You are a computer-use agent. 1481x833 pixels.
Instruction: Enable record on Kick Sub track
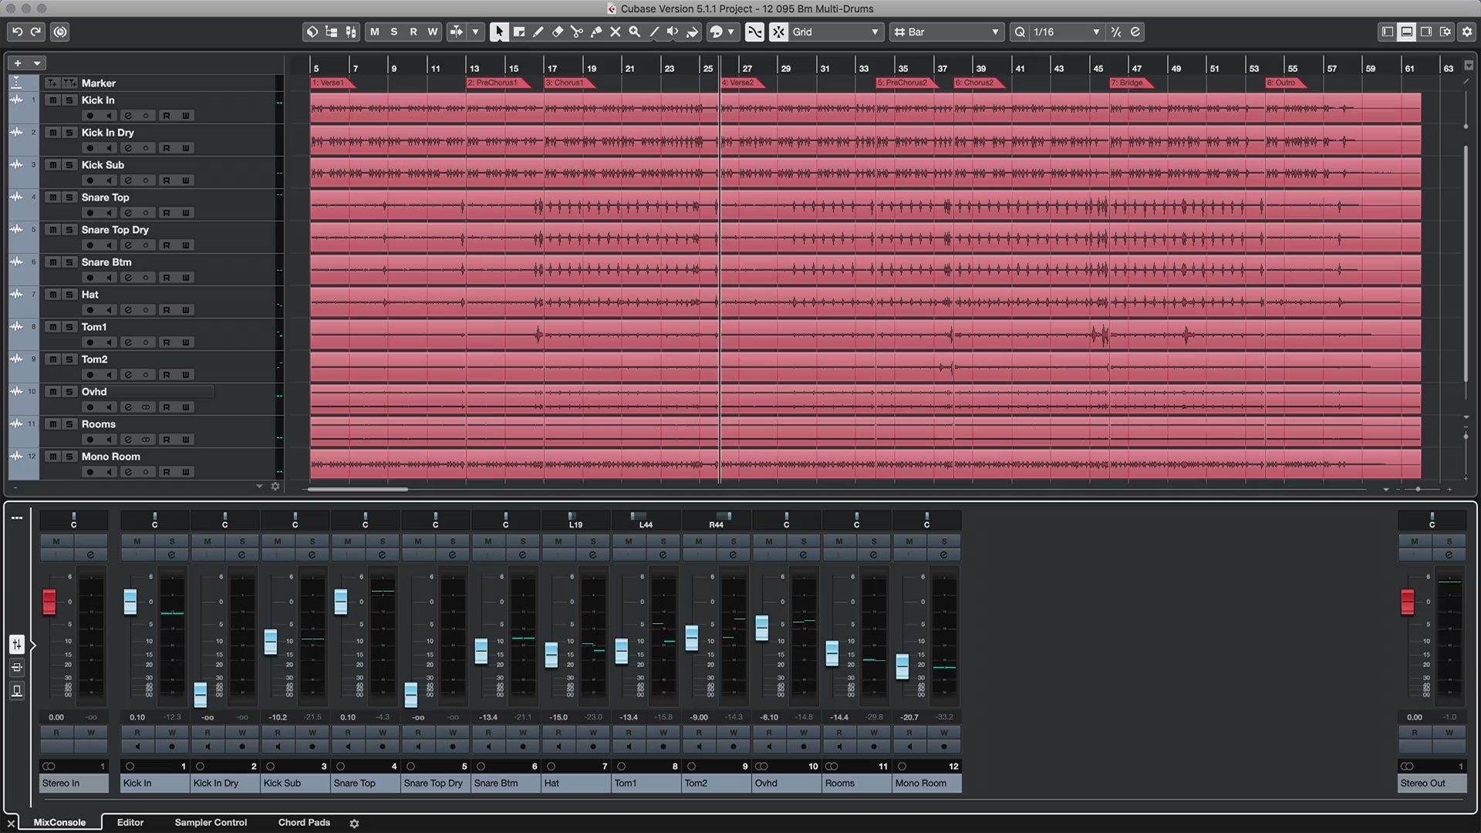point(89,180)
